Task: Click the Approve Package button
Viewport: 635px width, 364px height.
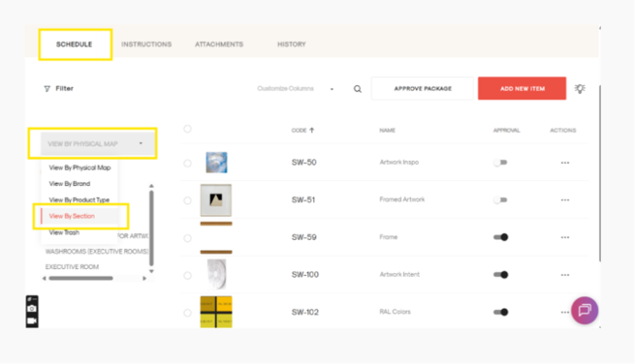Action: (x=423, y=88)
